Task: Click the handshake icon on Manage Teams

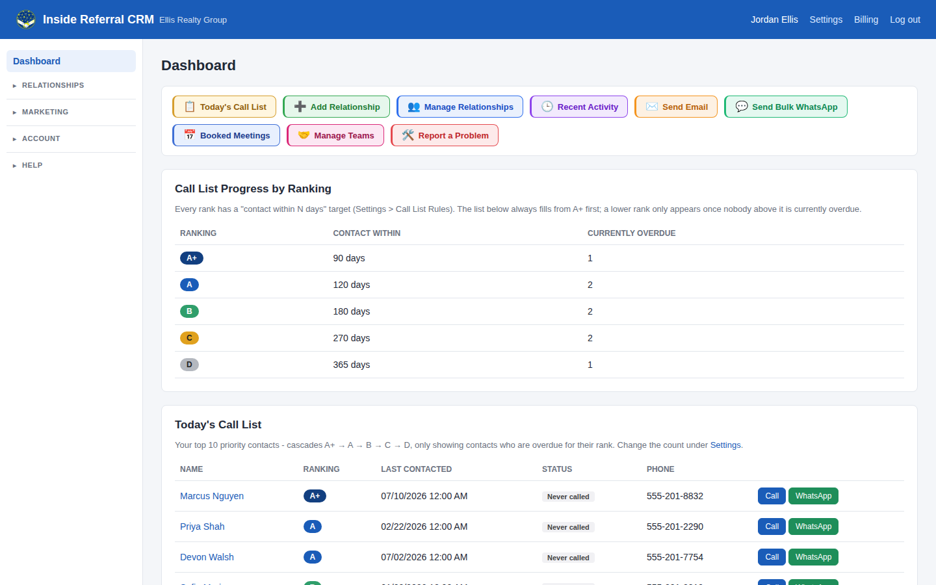Action: [304, 135]
